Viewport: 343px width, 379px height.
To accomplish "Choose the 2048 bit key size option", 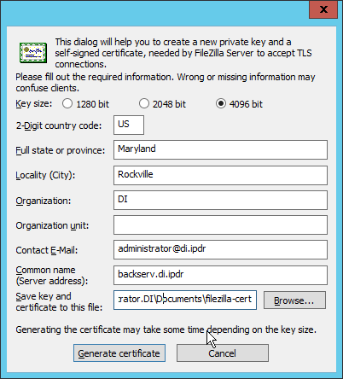I will [x=144, y=103].
